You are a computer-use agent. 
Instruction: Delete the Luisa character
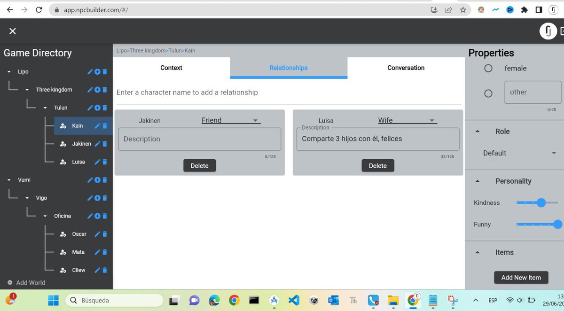coord(104,162)
